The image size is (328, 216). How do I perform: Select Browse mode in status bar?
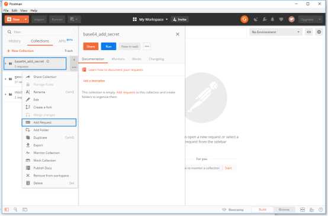[284, 210]
